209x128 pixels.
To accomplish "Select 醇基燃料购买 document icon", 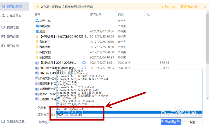I will point(37,84).
